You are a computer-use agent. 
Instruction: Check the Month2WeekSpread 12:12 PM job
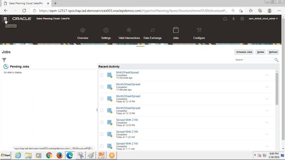click(x=102, y=111)
